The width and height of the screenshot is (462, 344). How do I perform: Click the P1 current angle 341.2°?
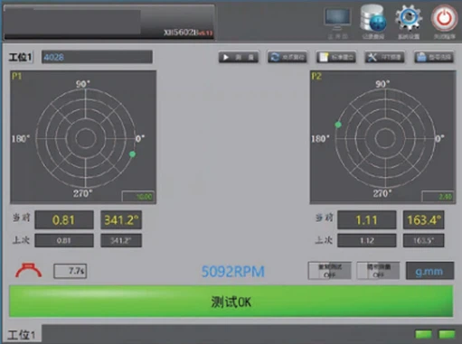coord(121,220)
